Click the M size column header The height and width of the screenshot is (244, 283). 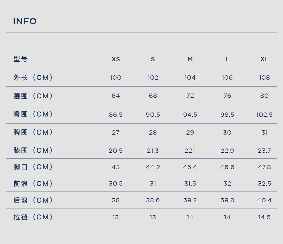(x=190, y=59)
